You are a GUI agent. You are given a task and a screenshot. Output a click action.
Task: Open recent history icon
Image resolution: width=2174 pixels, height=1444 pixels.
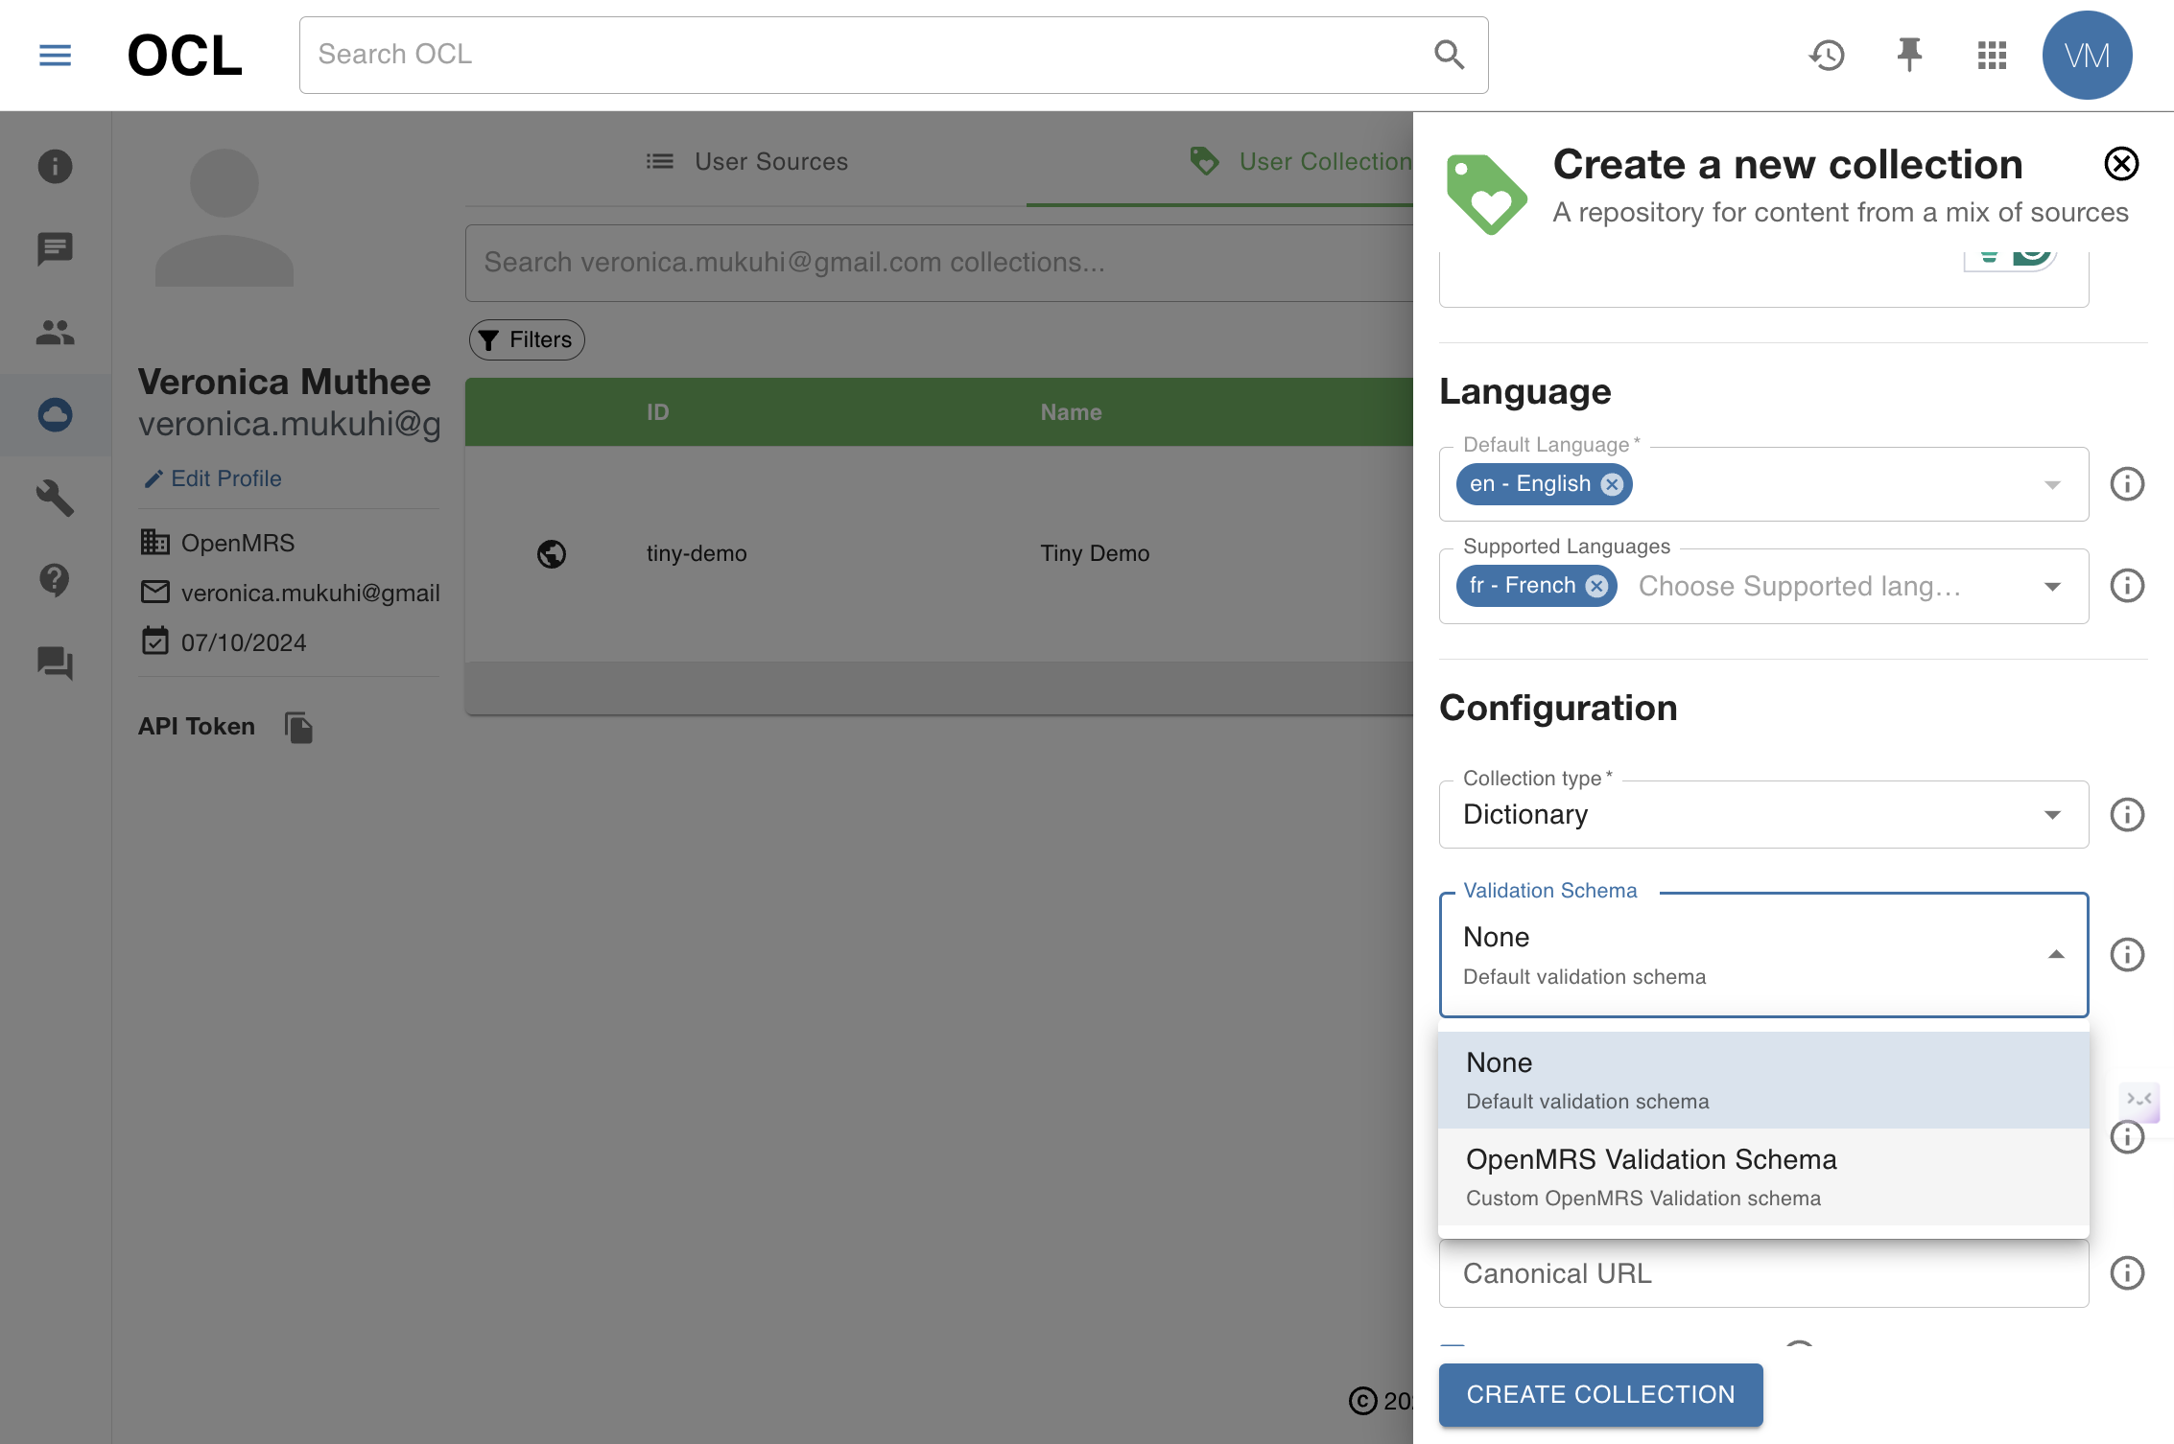click(1827, 55)
